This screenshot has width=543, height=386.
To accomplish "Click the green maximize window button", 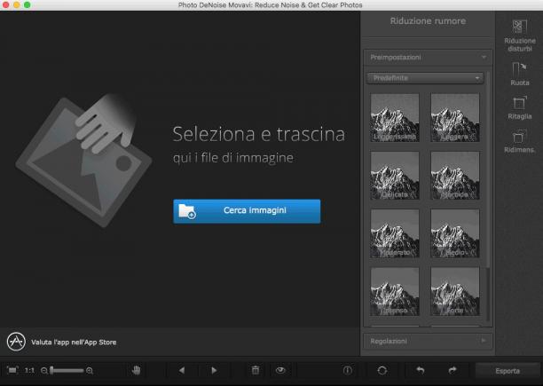I will [x=27, y=4].
